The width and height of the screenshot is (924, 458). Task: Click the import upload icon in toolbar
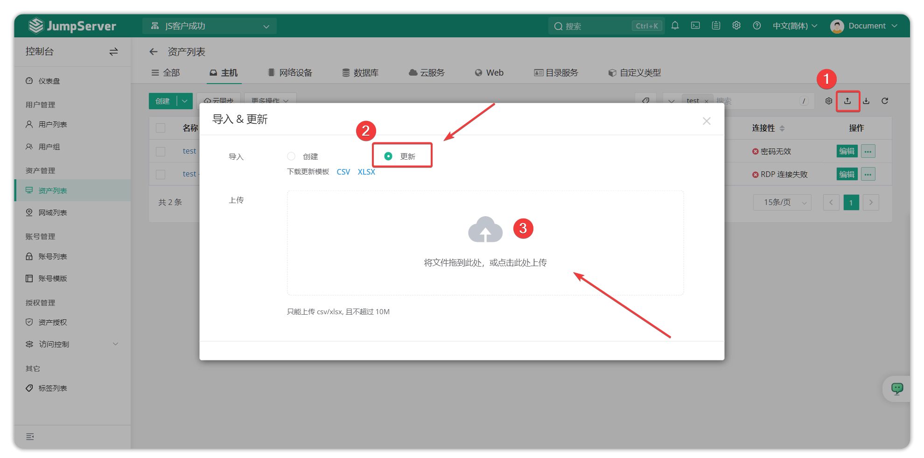click(847, 101)
